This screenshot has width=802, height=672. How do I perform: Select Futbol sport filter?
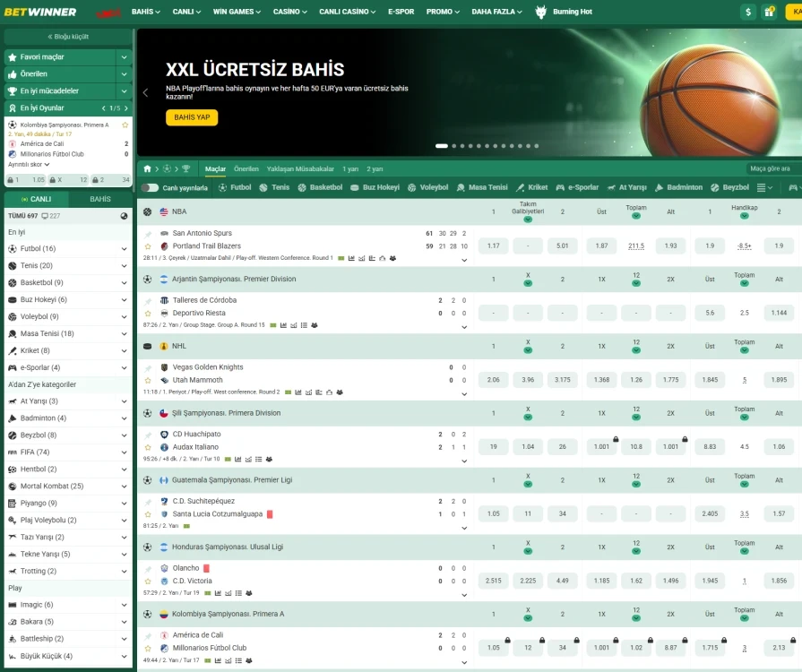[x=235, y=187]
